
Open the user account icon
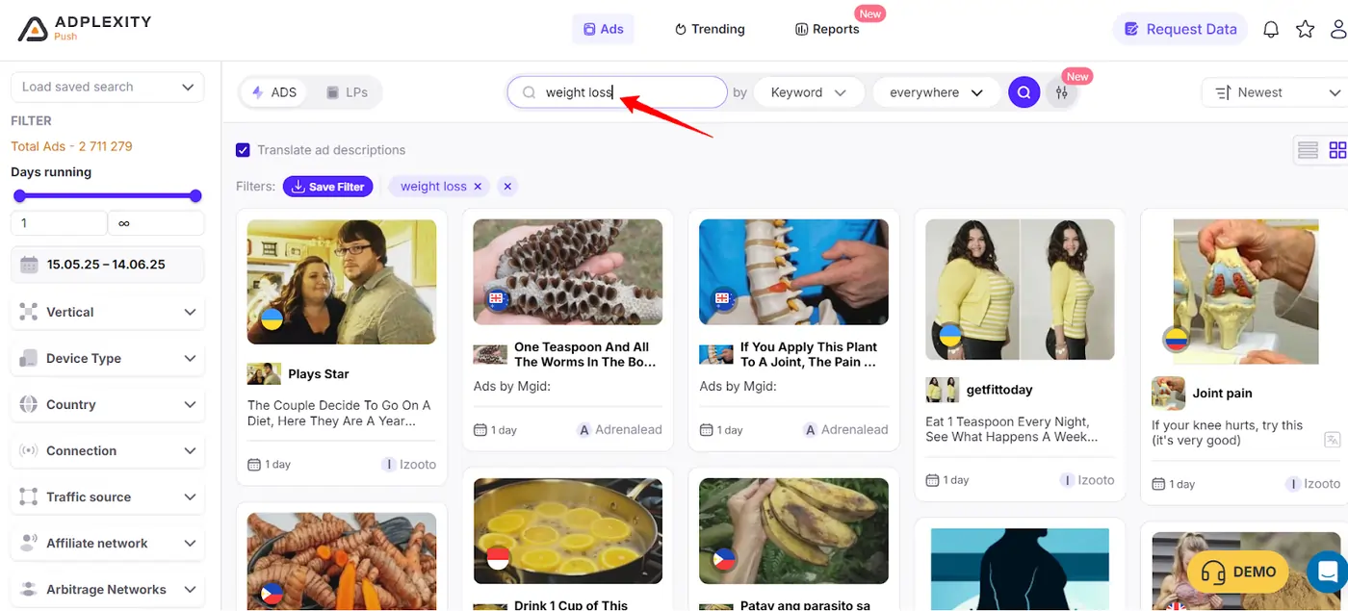tap(1338, 29)
